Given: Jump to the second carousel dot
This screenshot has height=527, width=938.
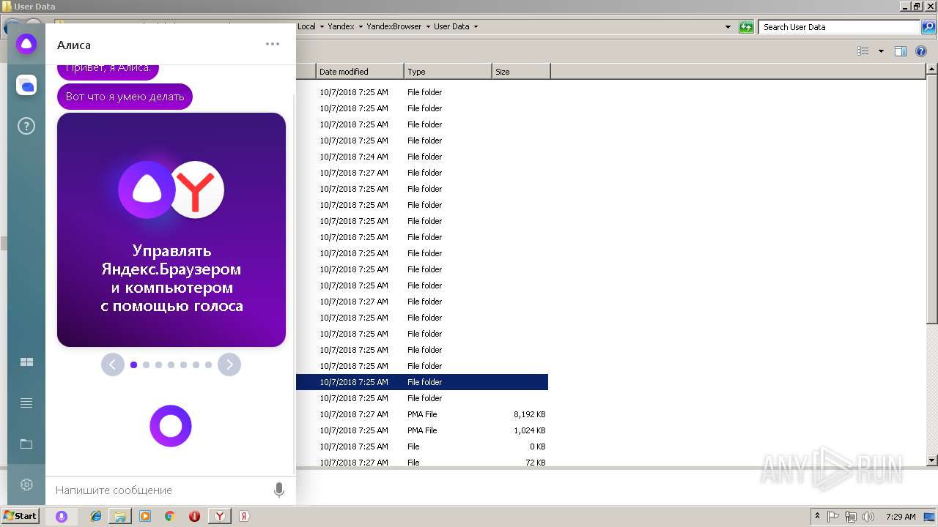Looking at the screenshot, I should click(146, 365).
